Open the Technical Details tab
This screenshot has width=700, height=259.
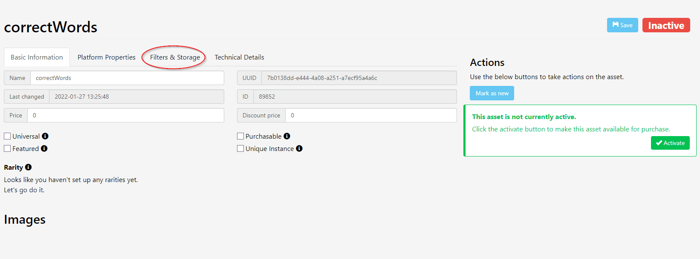tap(239, 57)
